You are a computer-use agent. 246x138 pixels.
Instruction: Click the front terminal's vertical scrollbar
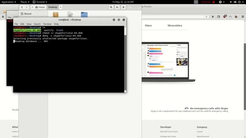(x=125, y=59)
